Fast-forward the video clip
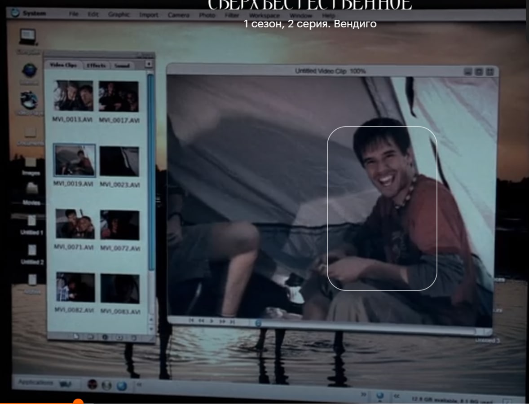Image resolution: width=529 pixels, height=404 pixels. (222, 321)
